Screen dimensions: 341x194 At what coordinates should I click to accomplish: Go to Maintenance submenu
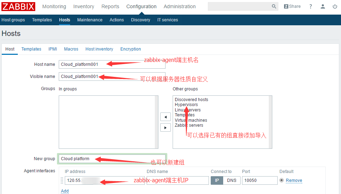coord(90,20)
